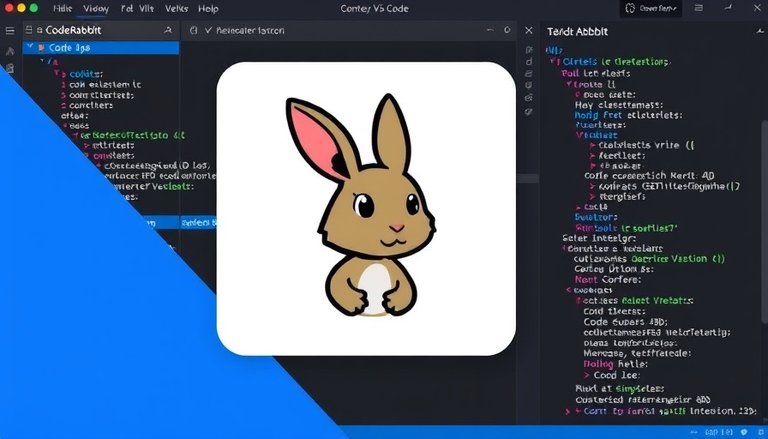The image size is (768, 439).
Task: Open the 'Hidle' menu in the menu bar
Action: click(63, 9)
